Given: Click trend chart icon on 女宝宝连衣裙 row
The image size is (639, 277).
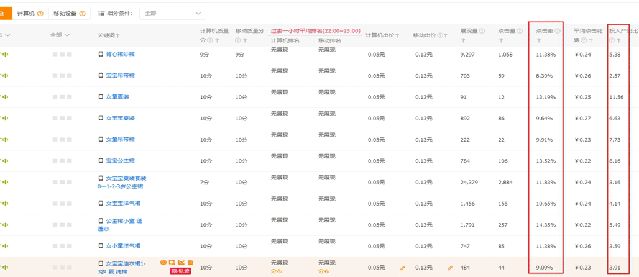Looking at the screenshot, I should click(x=182, y=263).
